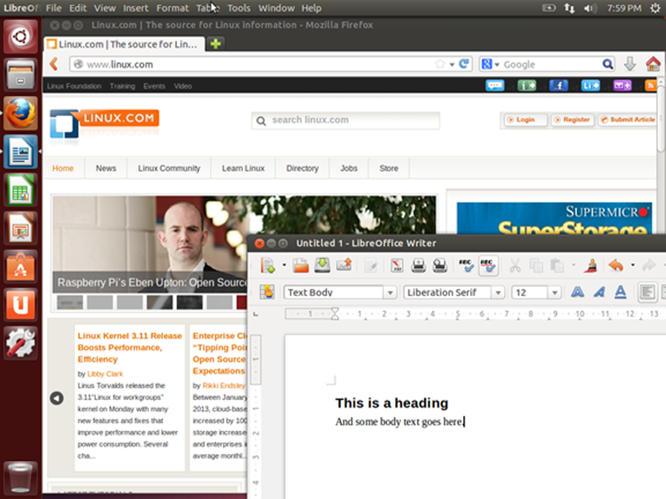Image resolution: width=666 pixels, height=499 pixels.
Task: Click the Copy icon in Writer's toolbar
Action: tap(536, 266)
